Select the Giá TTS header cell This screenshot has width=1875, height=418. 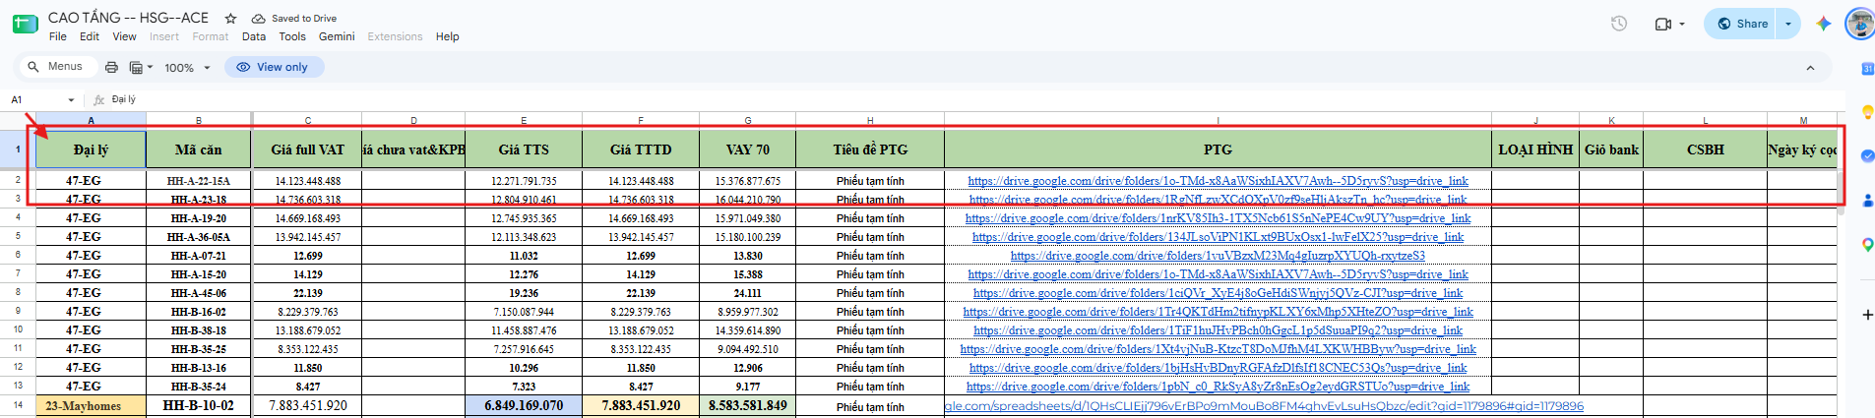[524, 149]
